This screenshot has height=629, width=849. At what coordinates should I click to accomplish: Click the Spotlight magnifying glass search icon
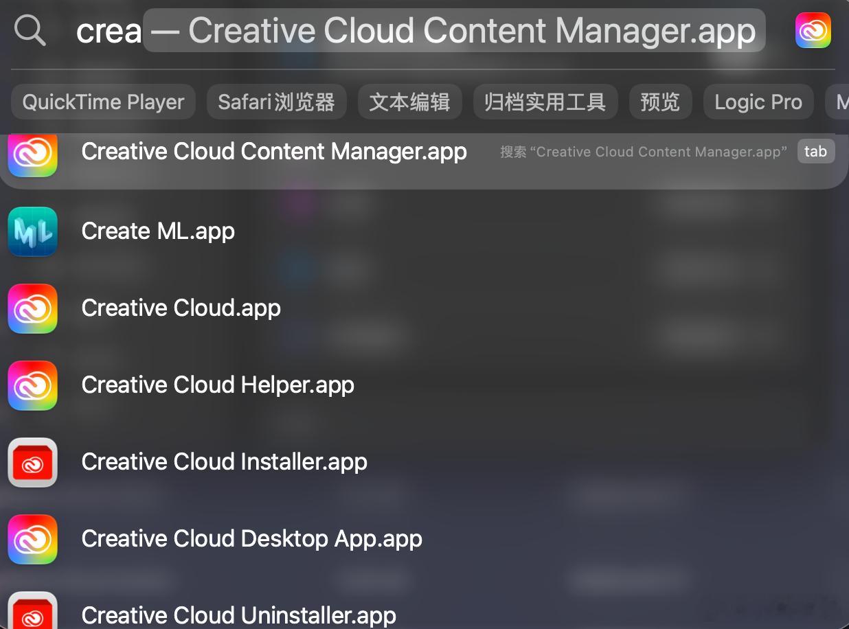tap(30, 31)
